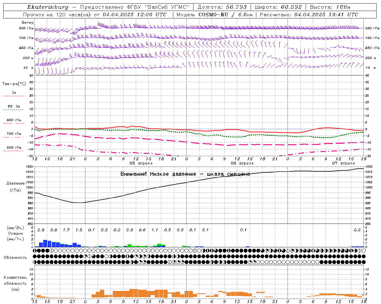
Task: Click the '06 апреля' date label
Action: point(242,163)
